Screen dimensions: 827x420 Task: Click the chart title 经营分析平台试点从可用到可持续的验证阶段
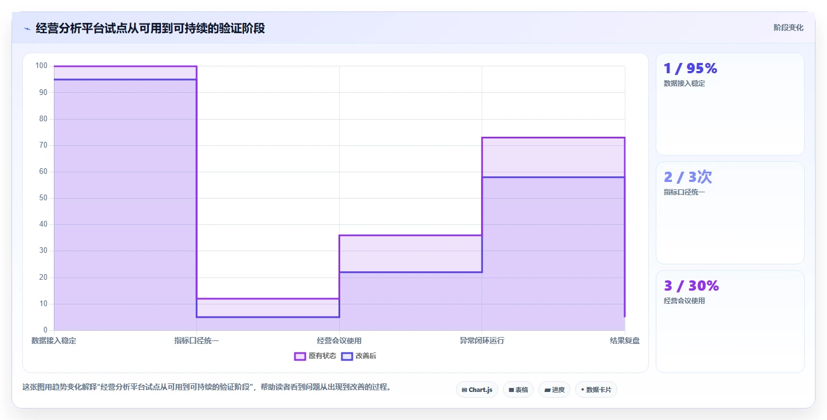point(150,28)
